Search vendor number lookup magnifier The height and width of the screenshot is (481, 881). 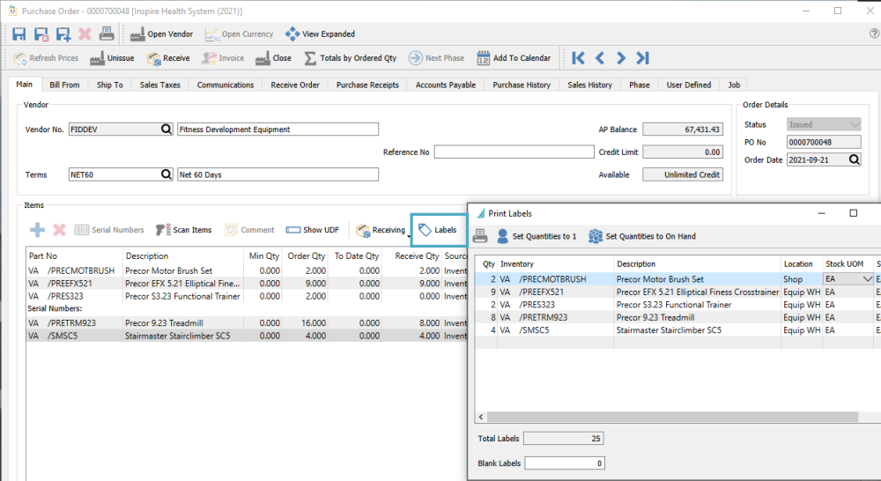pyautogui.click(x=167, y=129)
